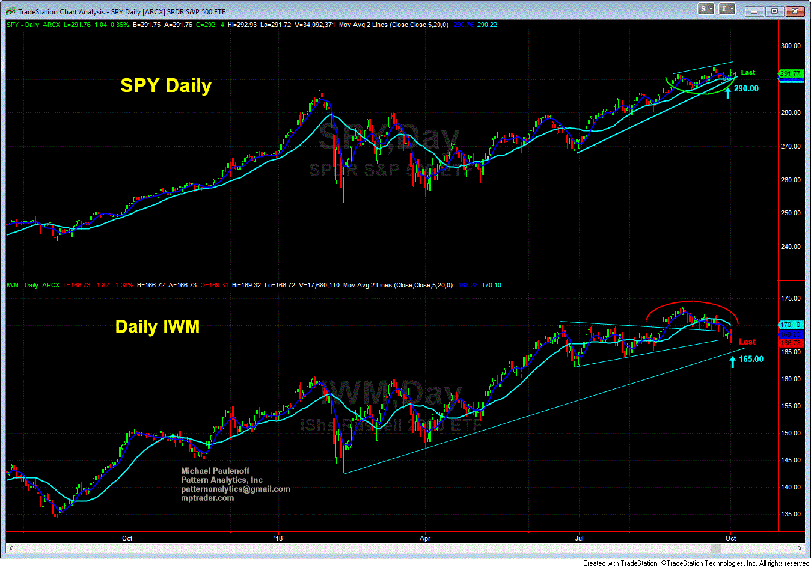Click the 240.00 label on SPY price axis
This screenshot has height=567, width=811.
coord(791,247)
